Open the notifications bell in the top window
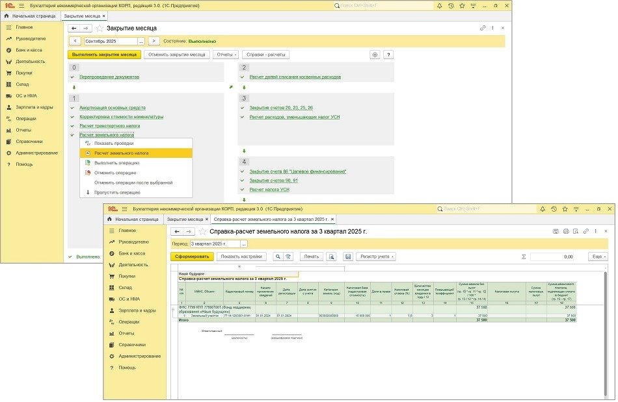This screenshot has height=402, width=618. click(440, 5)
